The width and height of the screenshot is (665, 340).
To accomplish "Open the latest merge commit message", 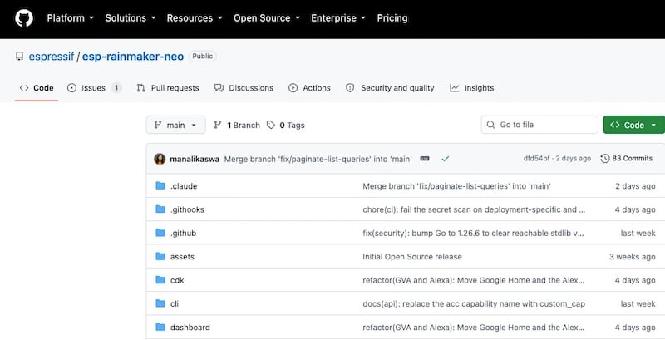I will [318, 160].
